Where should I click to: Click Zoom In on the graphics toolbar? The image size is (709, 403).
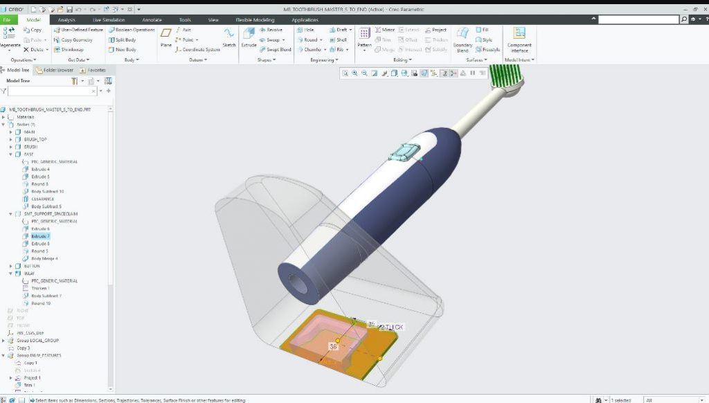click(354, 73)
